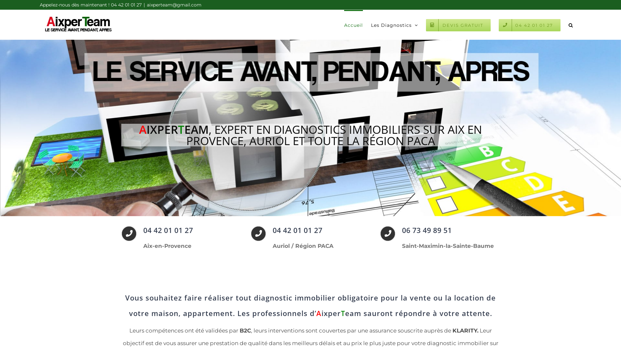
Task: Click the phone icon above Saint-Maximin-la-Sainte-Baume
Action: (x=387, y=233)
